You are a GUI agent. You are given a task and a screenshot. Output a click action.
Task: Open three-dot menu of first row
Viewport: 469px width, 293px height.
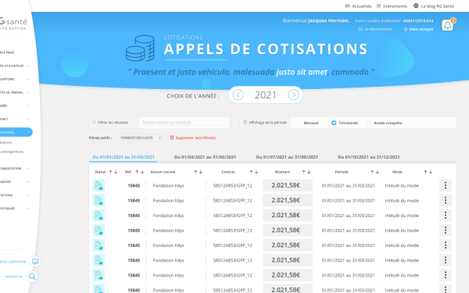[446, 185]
